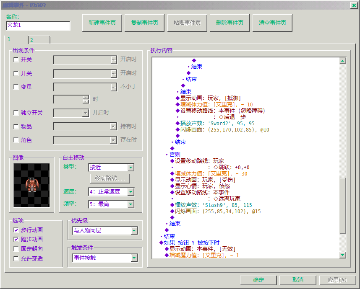The width and height of the screenshot is (360, 289).
Task: Expand the 优先级 dropdown 与人物同层
Action: (134, 230)
